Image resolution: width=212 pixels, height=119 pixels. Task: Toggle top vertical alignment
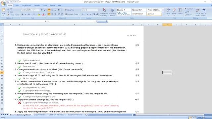49,10
